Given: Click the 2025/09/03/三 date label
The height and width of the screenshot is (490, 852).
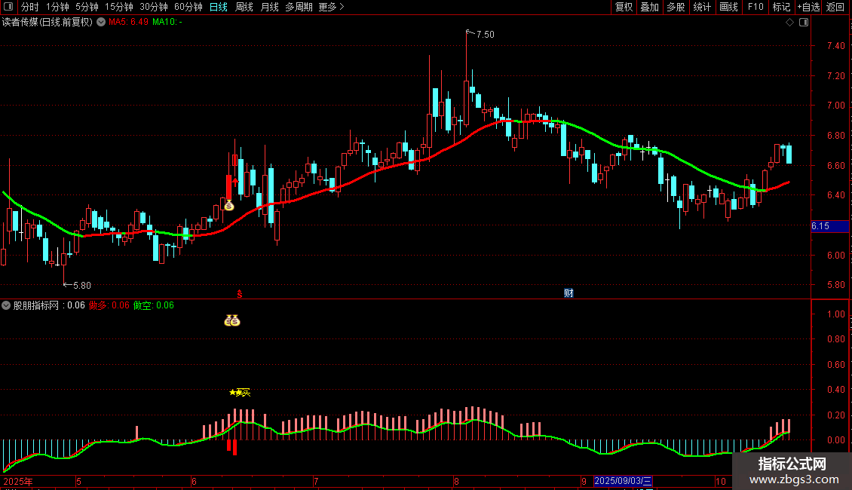Looking at the screenshot, I should (623, 481).
